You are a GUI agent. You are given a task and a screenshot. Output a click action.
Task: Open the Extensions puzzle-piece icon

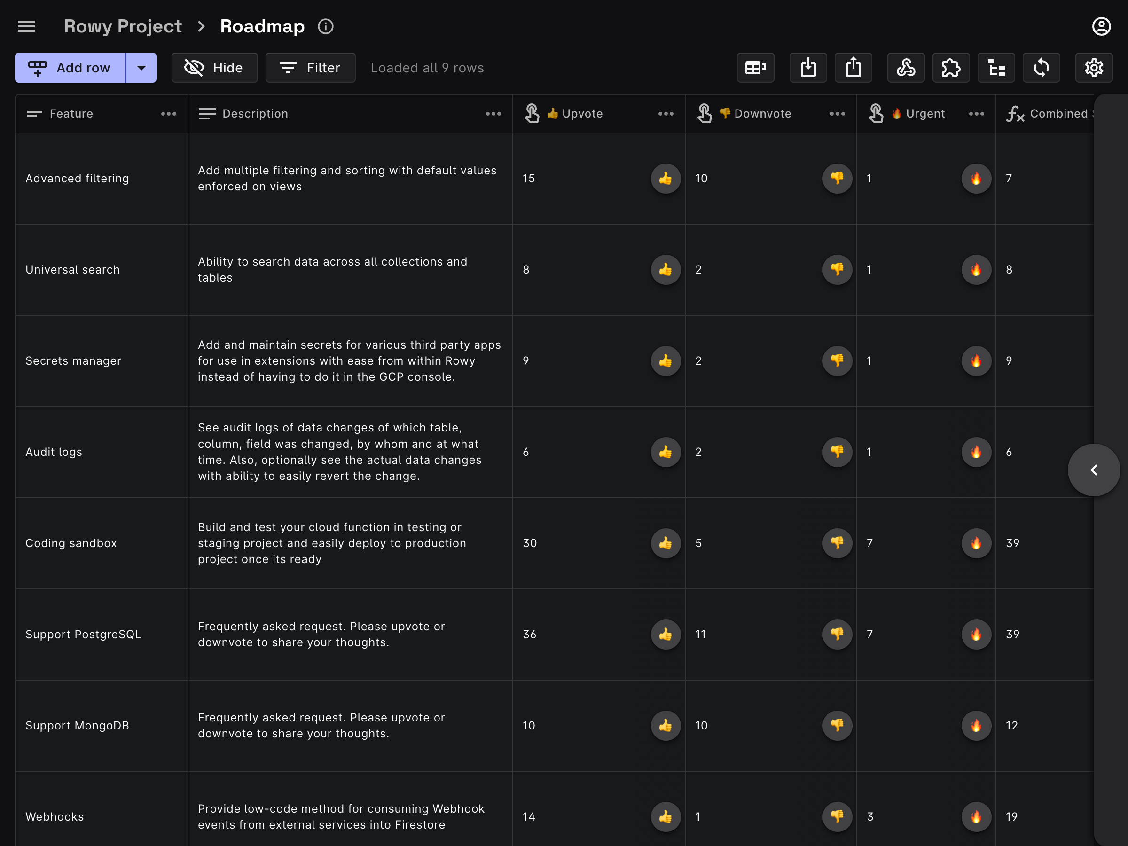click(951, 67)
